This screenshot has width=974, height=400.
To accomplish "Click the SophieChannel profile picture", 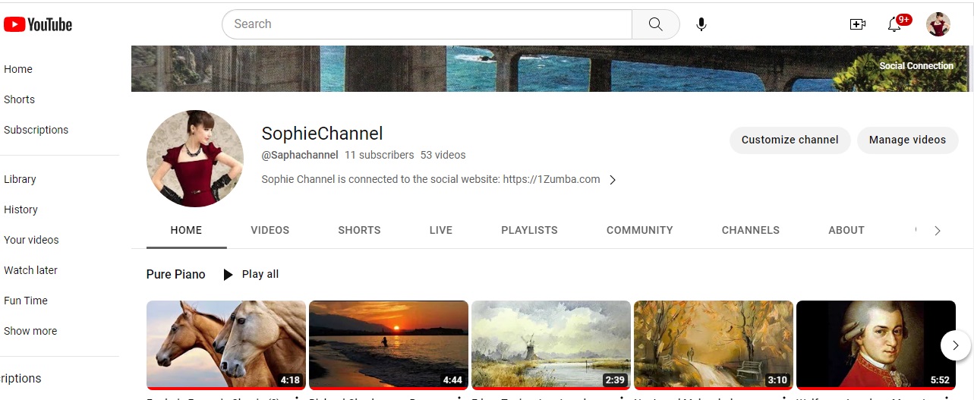I will click(x=195, y=159).
